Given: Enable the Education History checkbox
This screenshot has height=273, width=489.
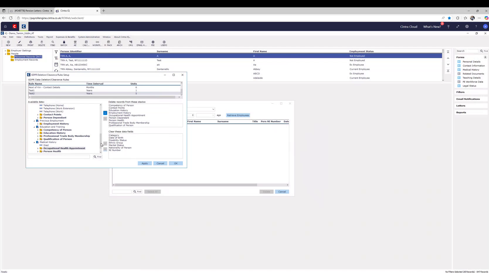Looking at the screenshot, I should [41, 133].
